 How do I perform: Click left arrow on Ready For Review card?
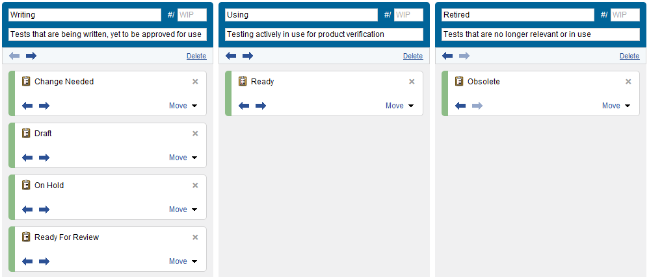[27, 261]
